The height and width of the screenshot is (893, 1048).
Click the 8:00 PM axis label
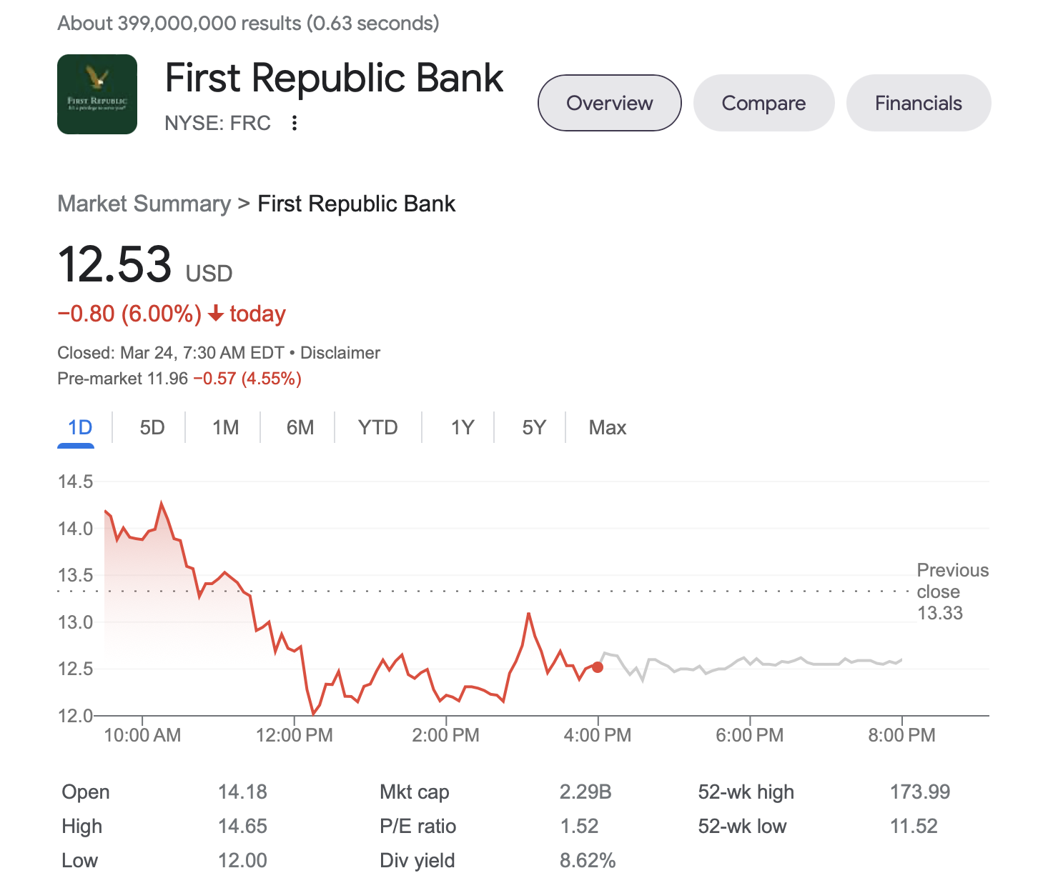(x=901, y=735)
